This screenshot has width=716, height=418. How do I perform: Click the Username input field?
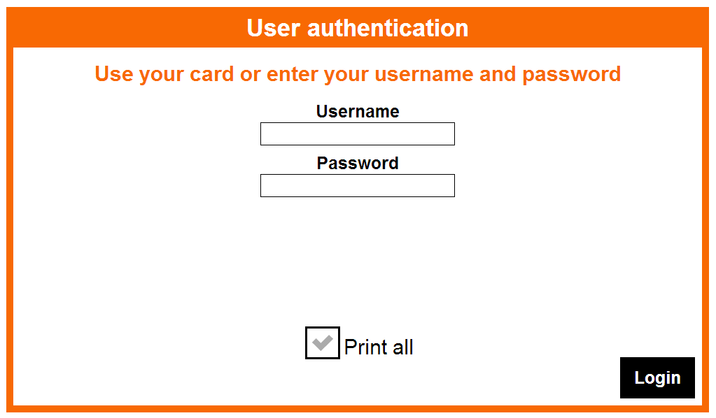coord(358,134)
